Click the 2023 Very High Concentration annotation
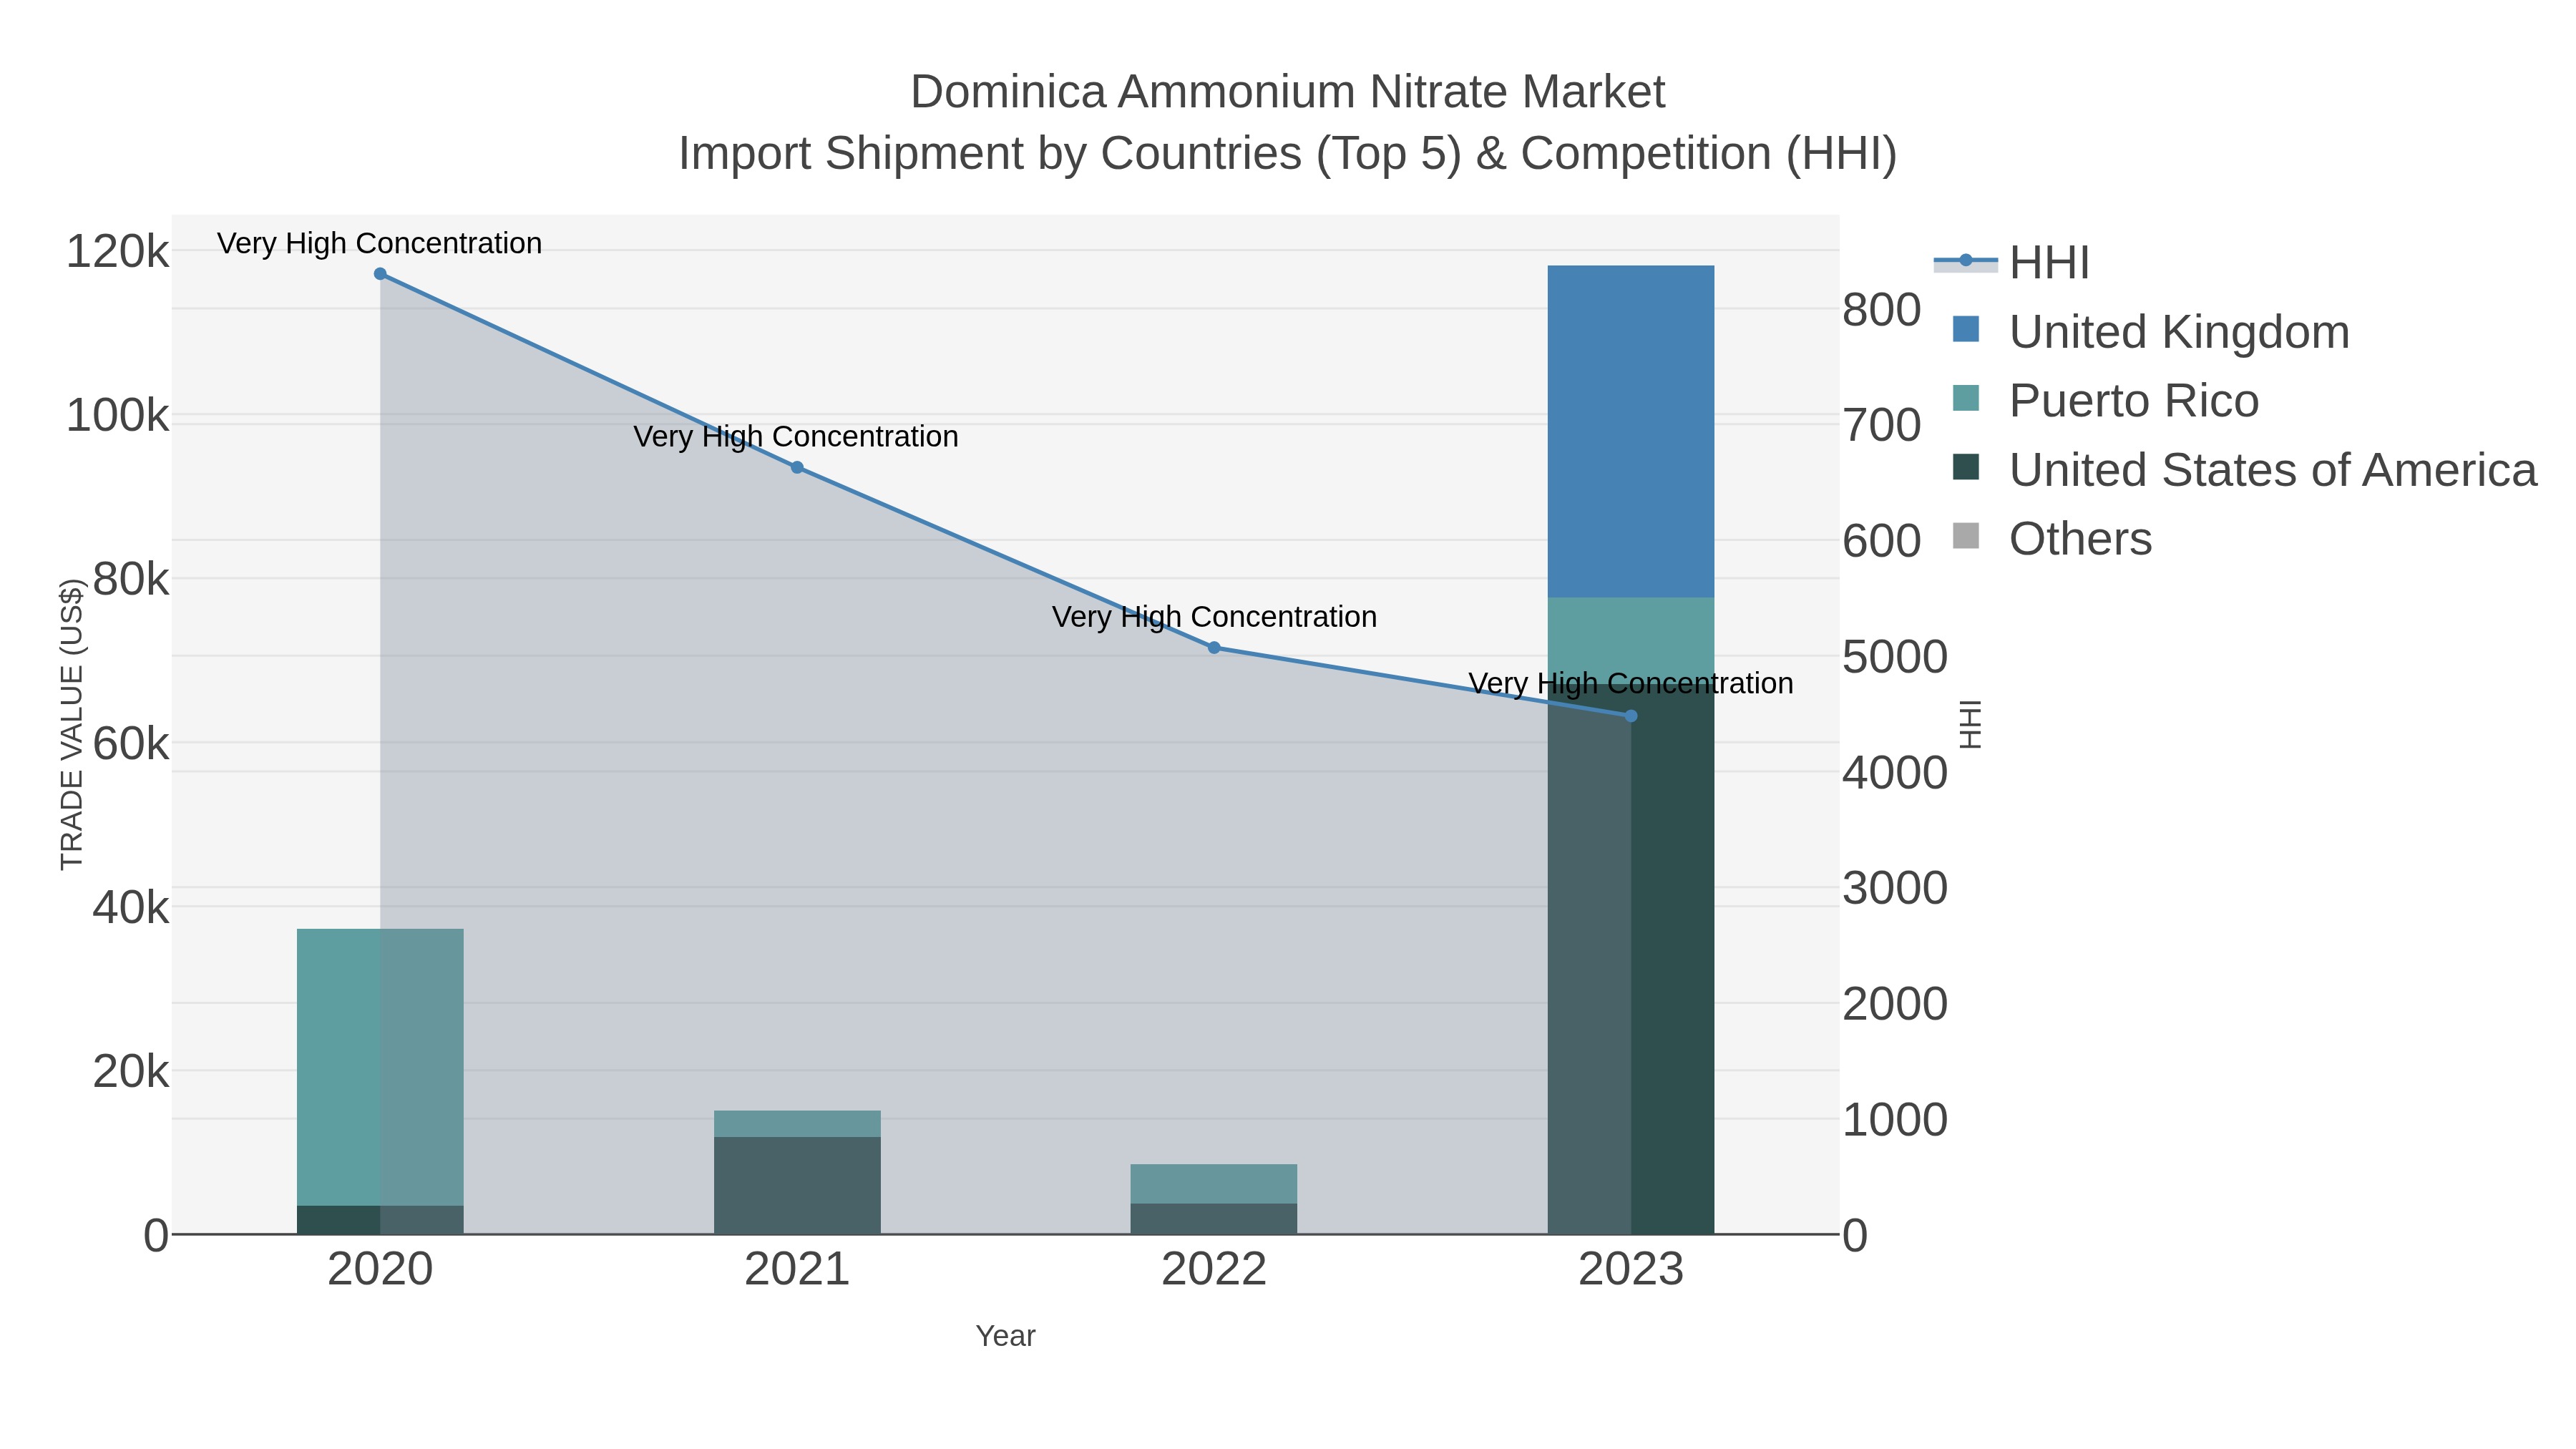This screenshot has height=1449, width=2576. [x=1631, y=684]
